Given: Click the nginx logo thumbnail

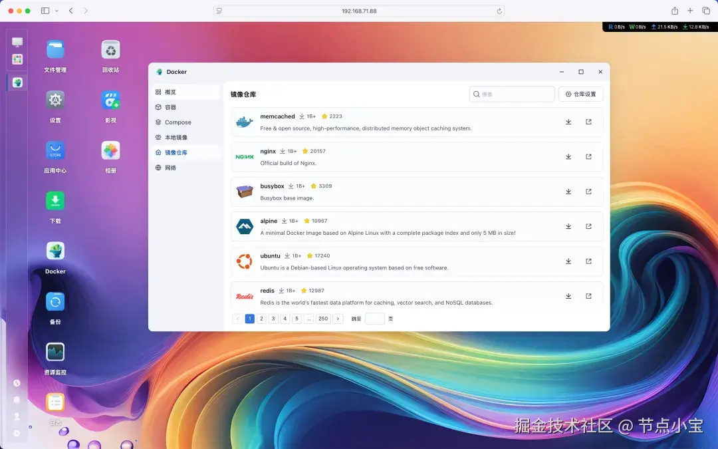Looking at the screenshot, I should (245, 157).
